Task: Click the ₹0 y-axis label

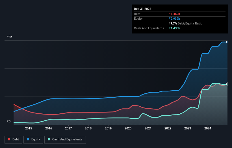Action: (9, 121)
